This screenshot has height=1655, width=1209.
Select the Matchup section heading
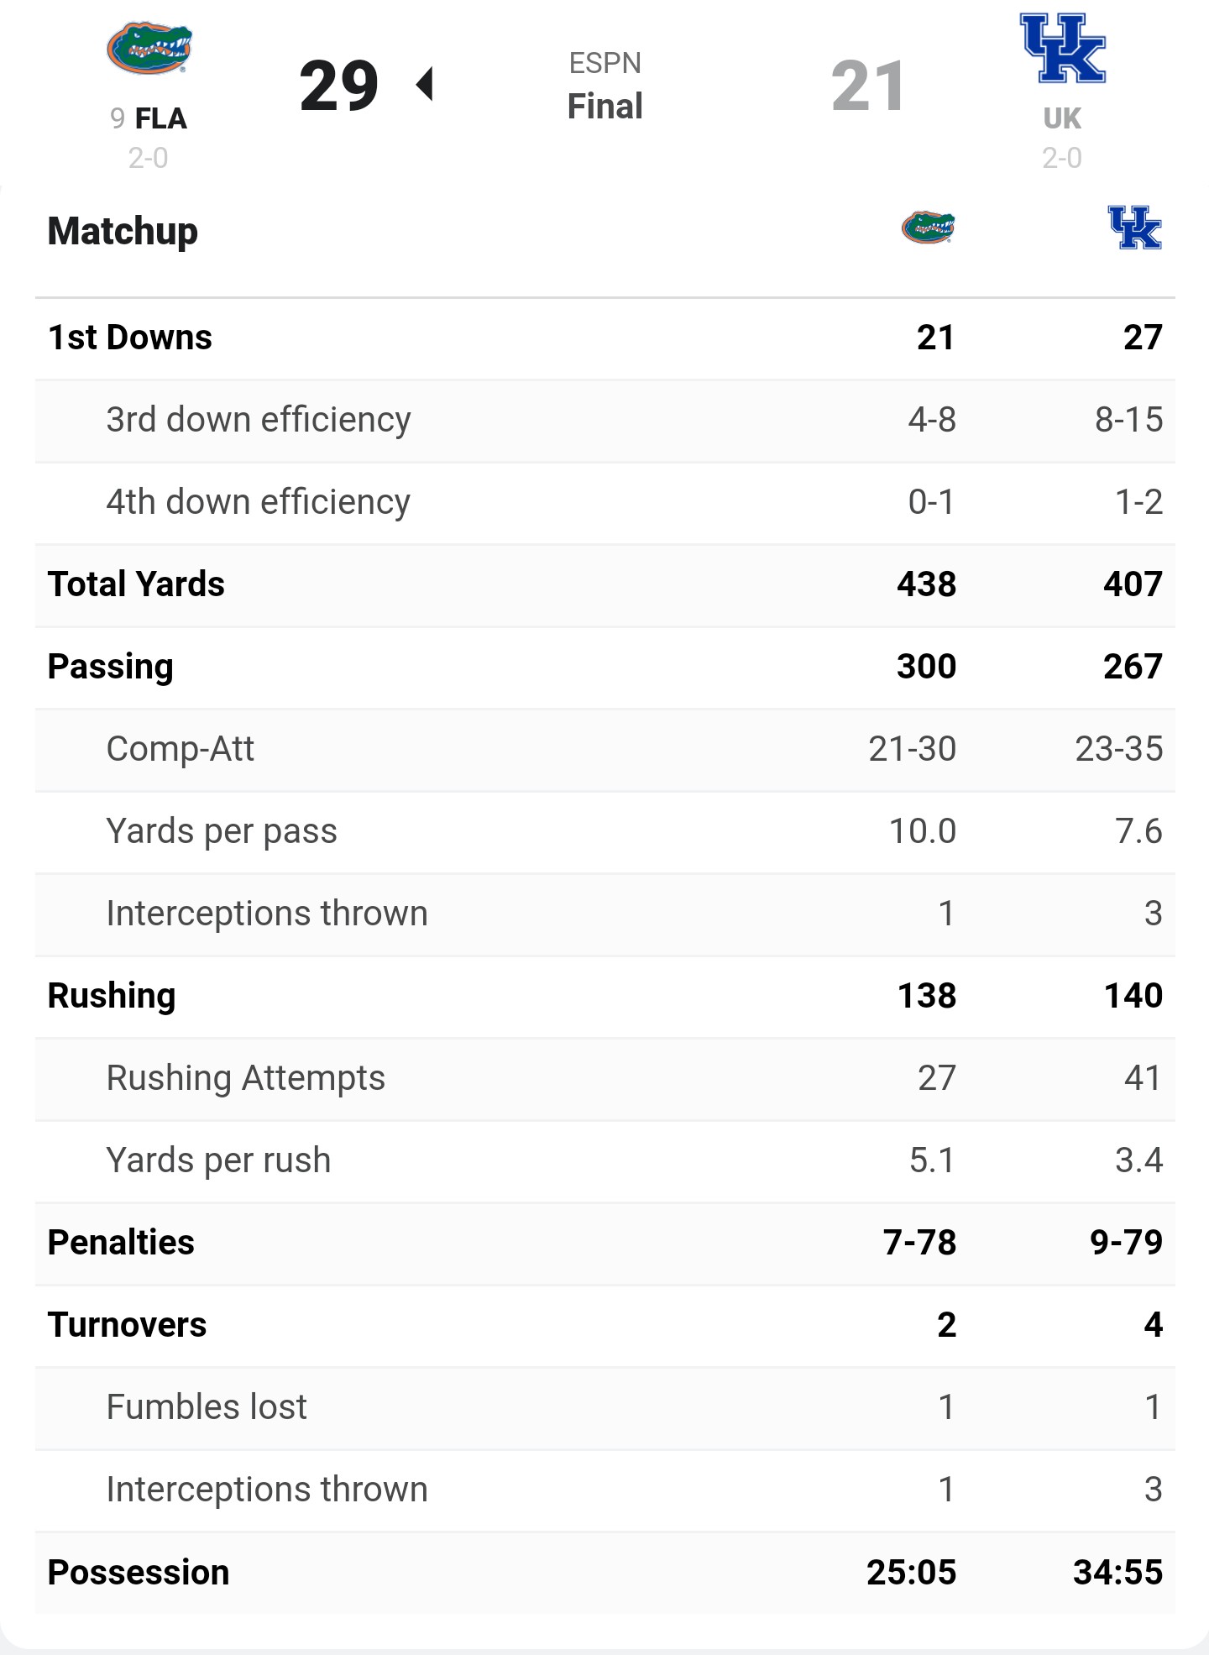[x=123, y=231]
